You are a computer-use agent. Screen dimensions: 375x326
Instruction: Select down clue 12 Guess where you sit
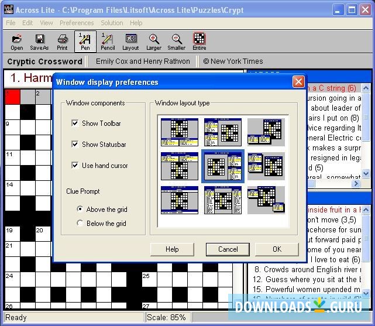(x=307, y=279)
